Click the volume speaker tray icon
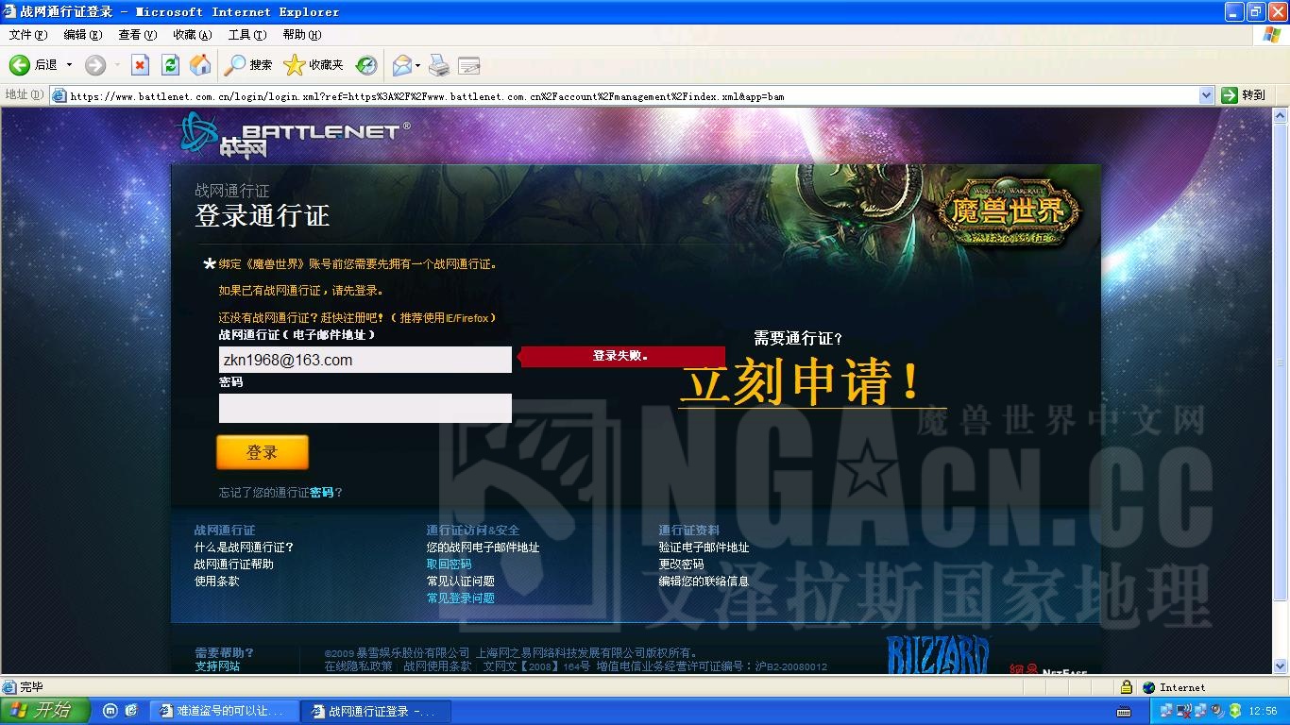1290x725 pixels. pos(1217,711)
